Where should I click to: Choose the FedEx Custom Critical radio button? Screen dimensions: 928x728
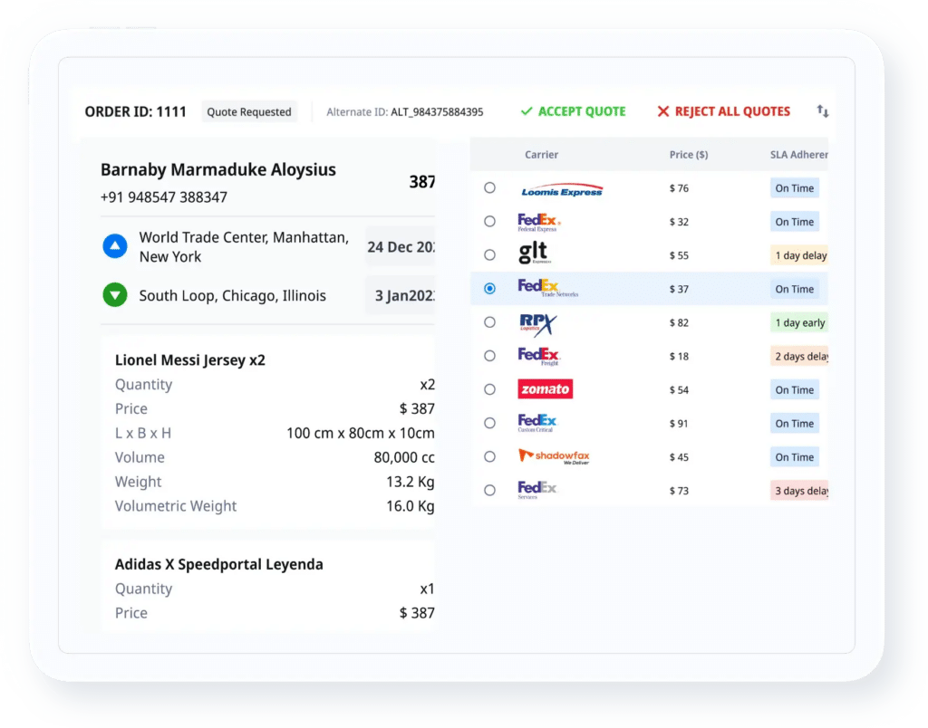pos(489,423)
